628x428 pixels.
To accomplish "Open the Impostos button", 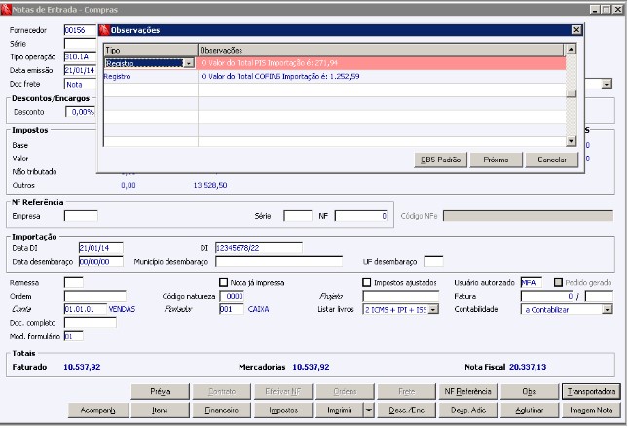I will point(283,410).
